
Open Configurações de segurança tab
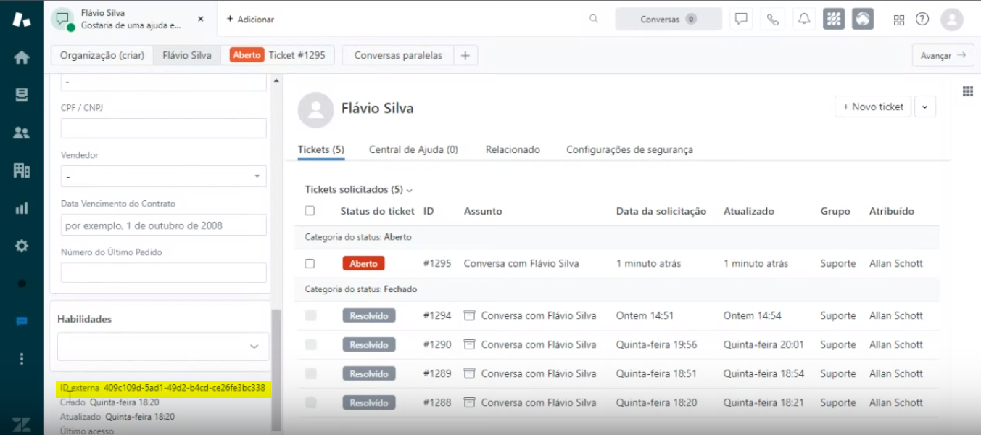pyautogui.click(x=629, y=149)
